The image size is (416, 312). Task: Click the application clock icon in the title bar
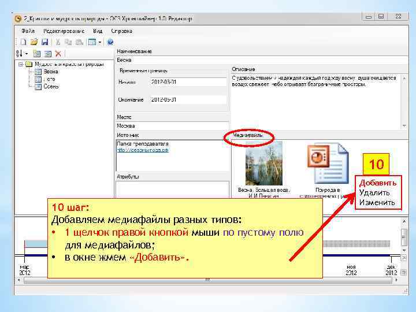[18, 19]
